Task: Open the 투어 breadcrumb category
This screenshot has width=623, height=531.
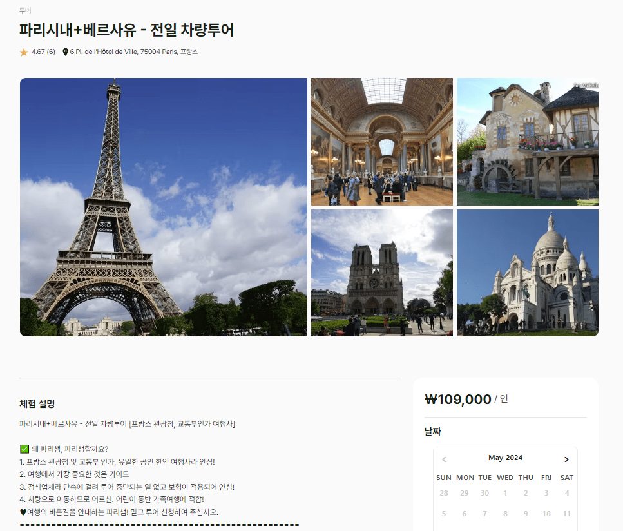Action: coord(24,10)
